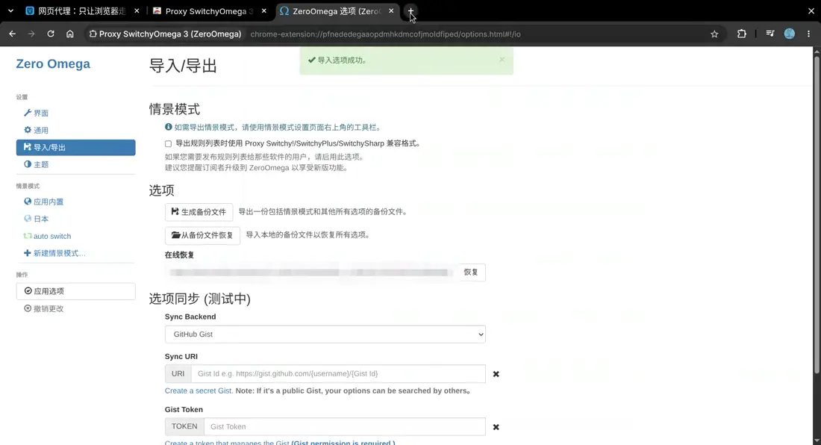Create a new profile via 新建情景模式
821x445 pixels.
pyautogui.click(x=54, y=253)
